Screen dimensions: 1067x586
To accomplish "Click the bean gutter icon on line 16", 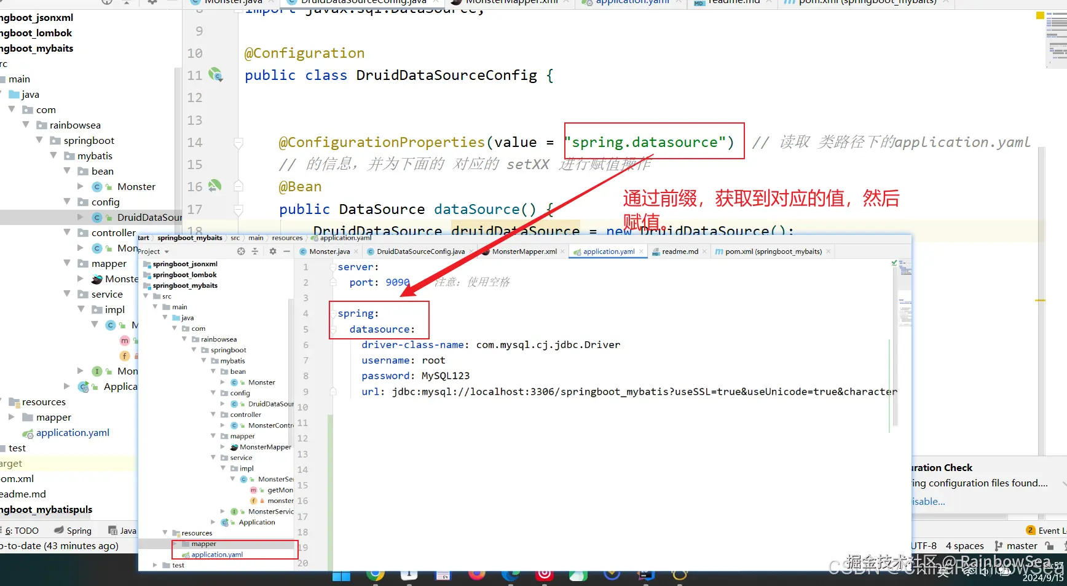I will pyautogui.click(x=215, y=186).
